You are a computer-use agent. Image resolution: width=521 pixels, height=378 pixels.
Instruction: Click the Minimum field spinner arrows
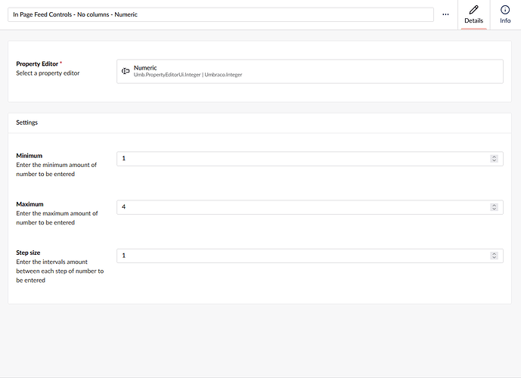coord(494,159)
